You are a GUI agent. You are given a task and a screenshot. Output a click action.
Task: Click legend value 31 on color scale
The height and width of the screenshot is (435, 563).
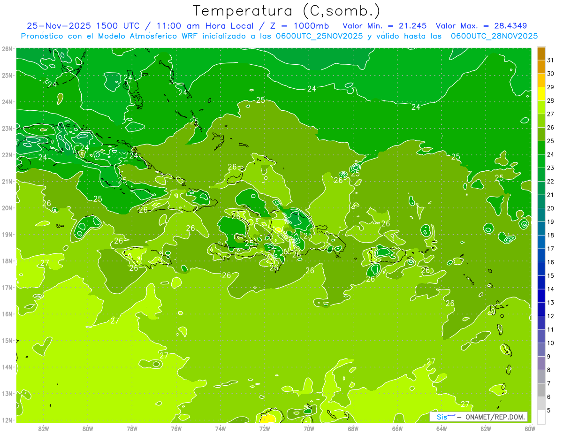[551, 60]
